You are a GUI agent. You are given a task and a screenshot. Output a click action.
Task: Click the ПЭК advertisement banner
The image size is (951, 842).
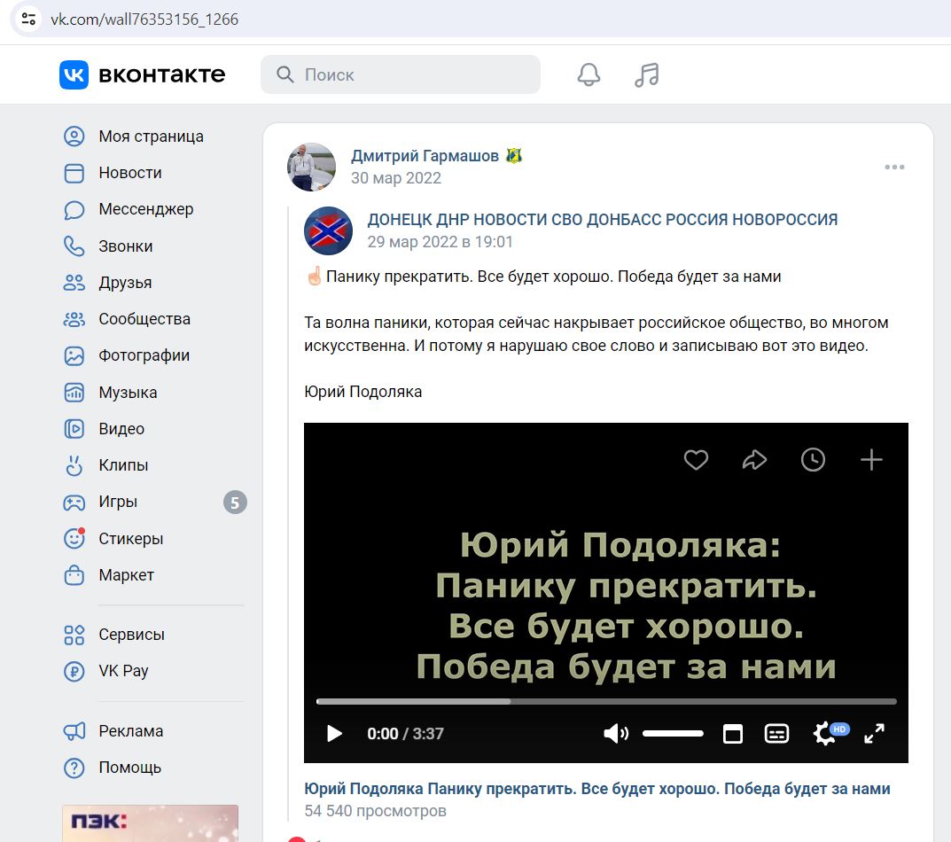click(x=150, y=823)
